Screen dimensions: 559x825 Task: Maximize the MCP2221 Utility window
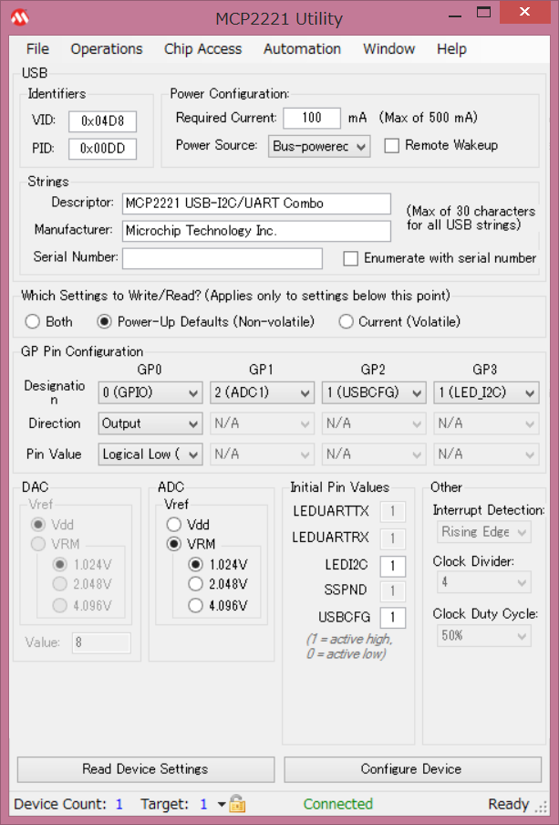click(x=484, y=13)
